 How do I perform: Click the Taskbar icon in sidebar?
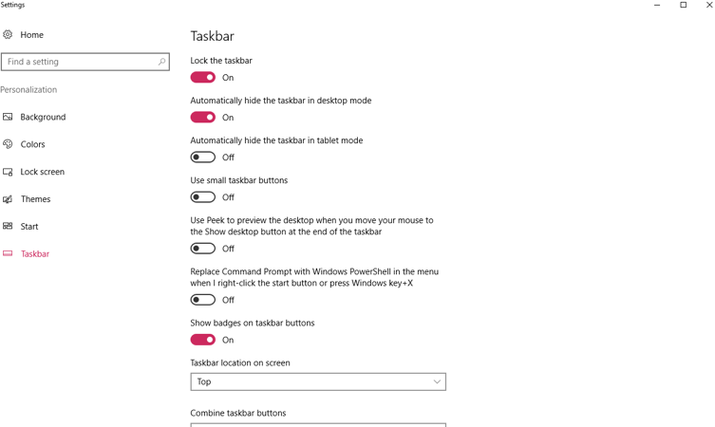point(8,254)
